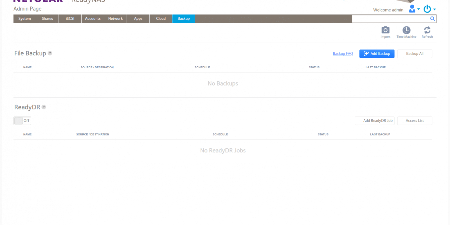
Task: Click the search magnifier icon
Action: pyautogui.click(x=433, y=19)
